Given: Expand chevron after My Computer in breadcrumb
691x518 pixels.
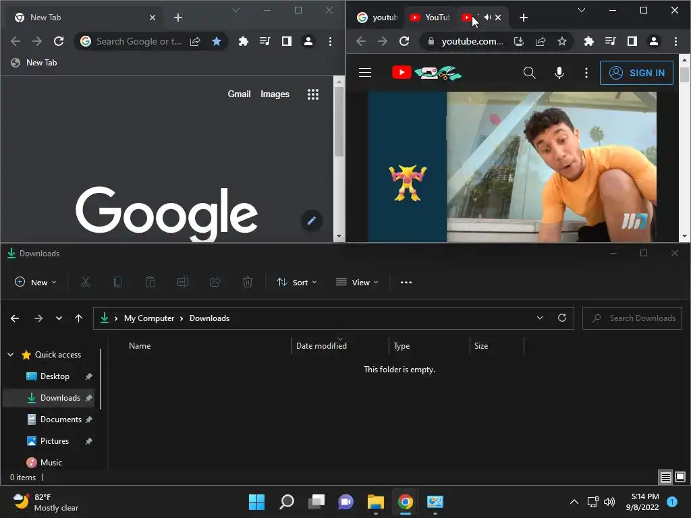Looking at the screenshot, I should point(182,318).
